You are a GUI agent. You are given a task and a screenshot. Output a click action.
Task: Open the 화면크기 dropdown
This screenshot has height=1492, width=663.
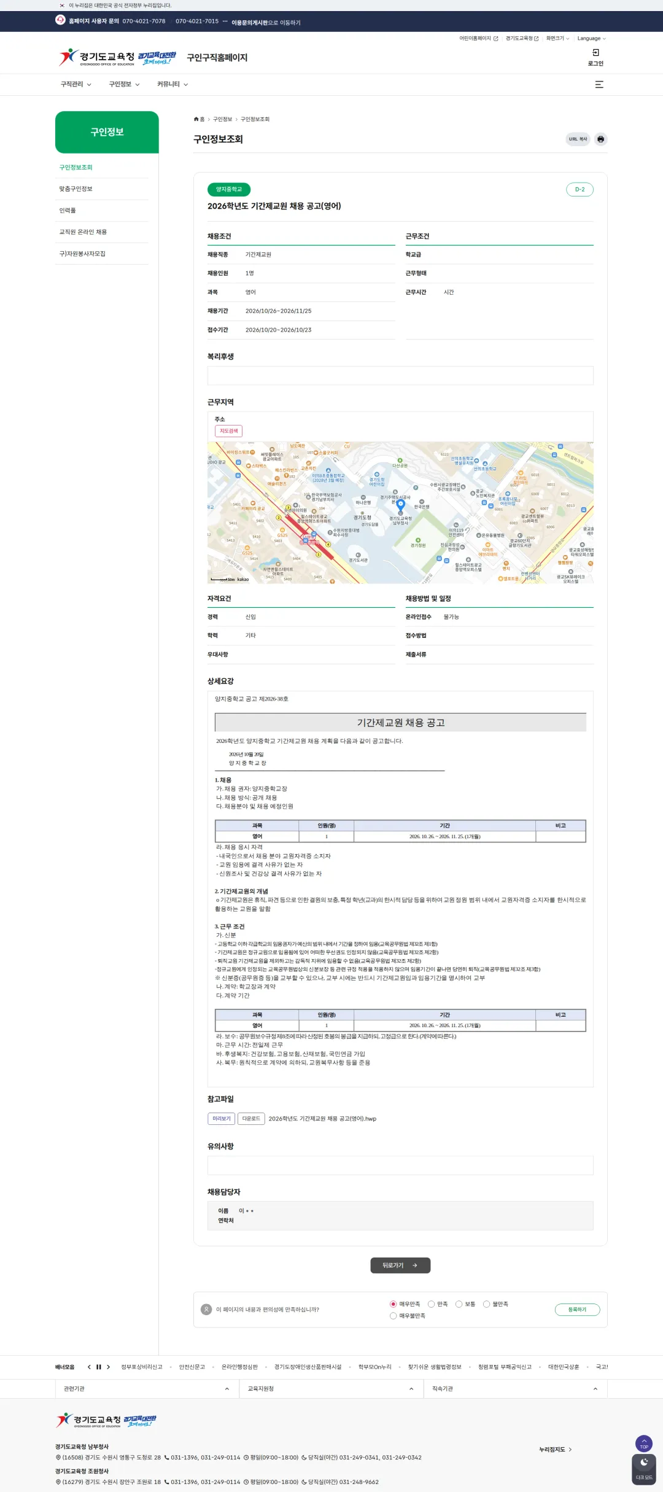click(x=557, y=38)
